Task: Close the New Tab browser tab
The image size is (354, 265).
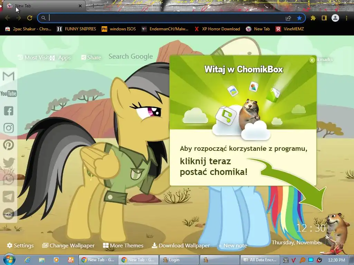Action: [x=80, y=6]
